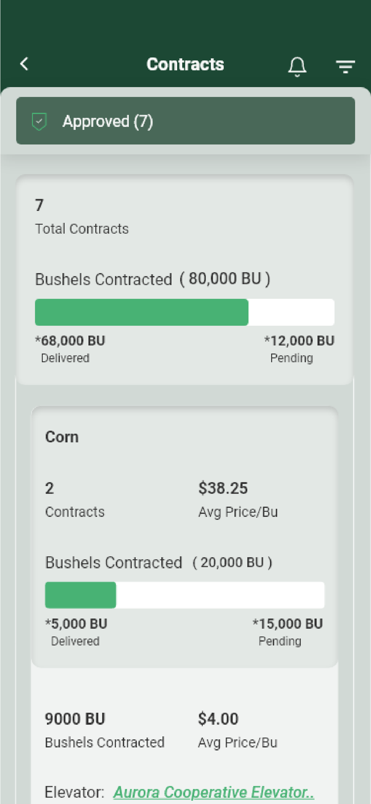Click the total Bushels Contracted progress bar

pyautogui.click(x=184, y=312)
